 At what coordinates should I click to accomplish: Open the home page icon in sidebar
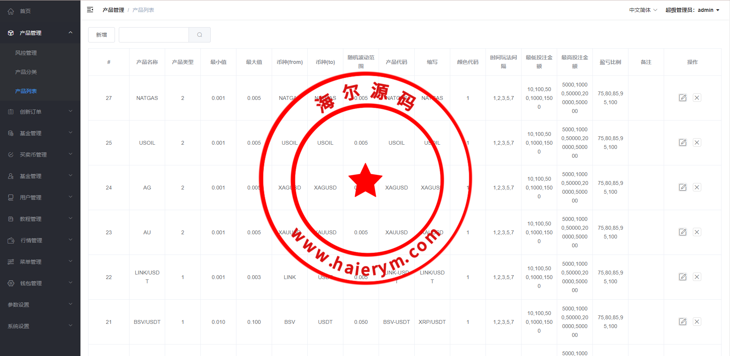tap(11, 11)
